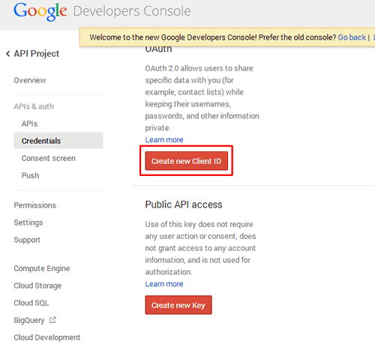The width and height of the screenshot is (375, 361).
Task: Click Learn more under Public API access
Action: coord(164,284)
